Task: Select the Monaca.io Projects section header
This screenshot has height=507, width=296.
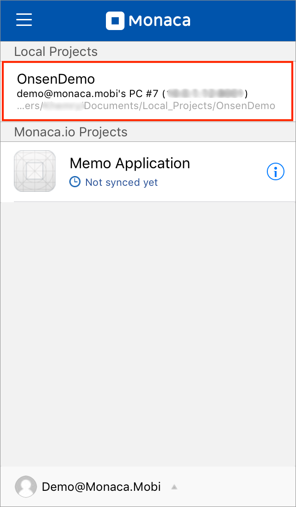Action: (x=71, y=132)
